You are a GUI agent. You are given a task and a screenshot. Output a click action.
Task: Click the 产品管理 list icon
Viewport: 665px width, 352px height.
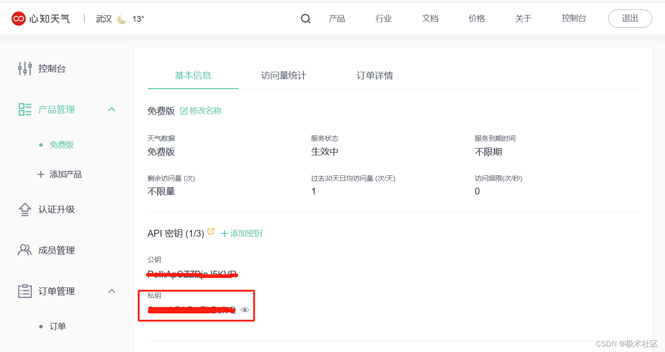point(25,109)
